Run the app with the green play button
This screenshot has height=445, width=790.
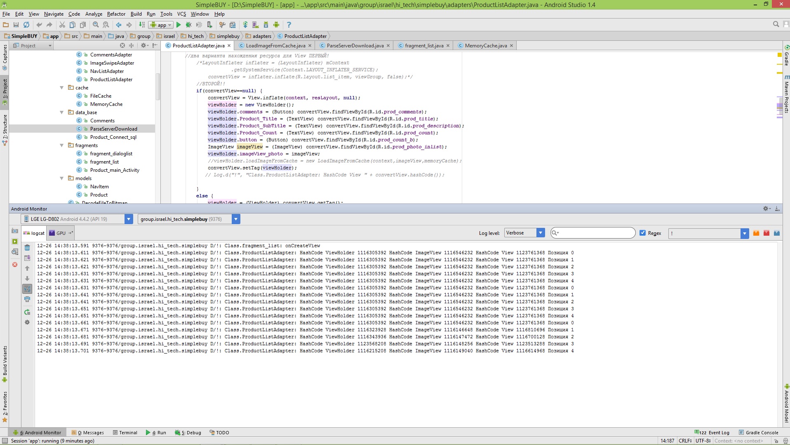pyautogui.click(x=179, y=25)
